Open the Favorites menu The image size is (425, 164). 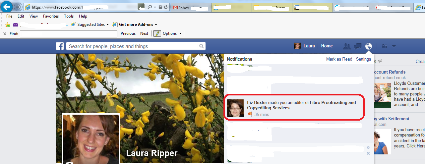[51, 16]
